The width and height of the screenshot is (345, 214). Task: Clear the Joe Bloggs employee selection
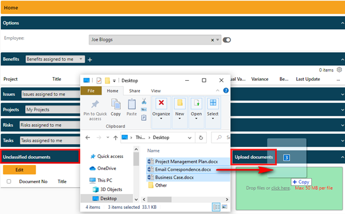click(212, 40)
